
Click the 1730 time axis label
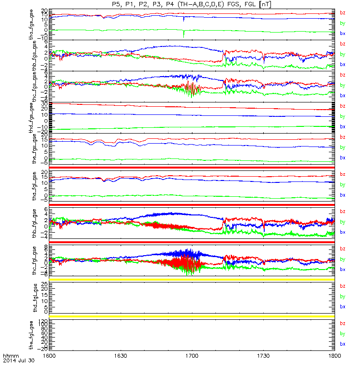263,356
